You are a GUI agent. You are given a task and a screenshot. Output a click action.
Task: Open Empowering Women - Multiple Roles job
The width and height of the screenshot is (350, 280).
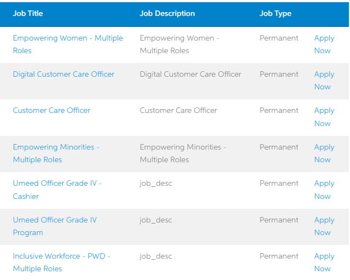(68, 44)
